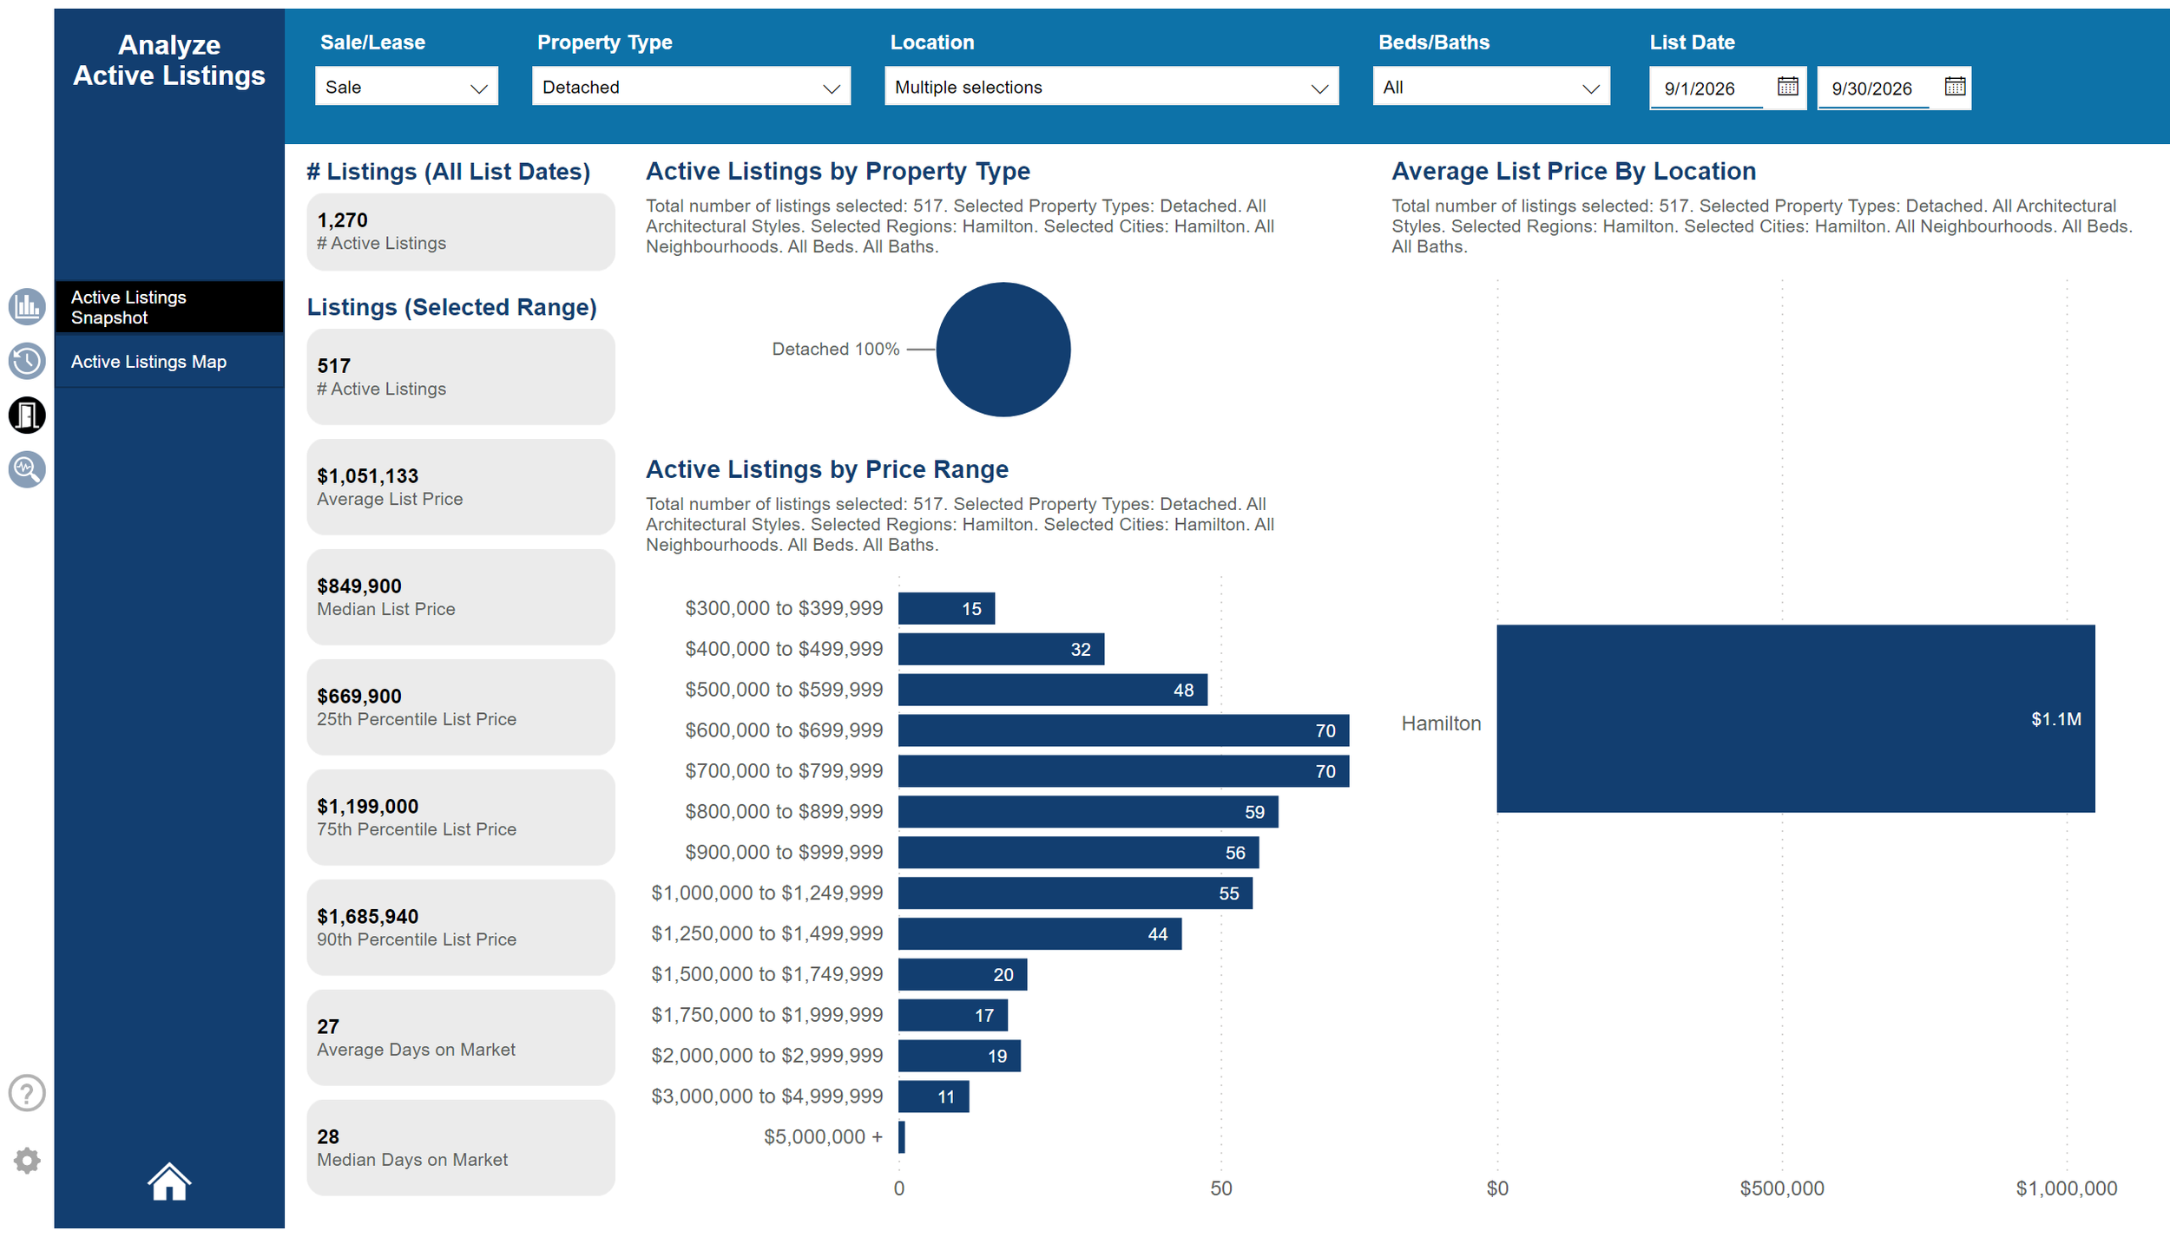Viewport: 2170px width, 1237px height.
Task: Open the Location dropdown with Multiple selections
Action: 1111,87
